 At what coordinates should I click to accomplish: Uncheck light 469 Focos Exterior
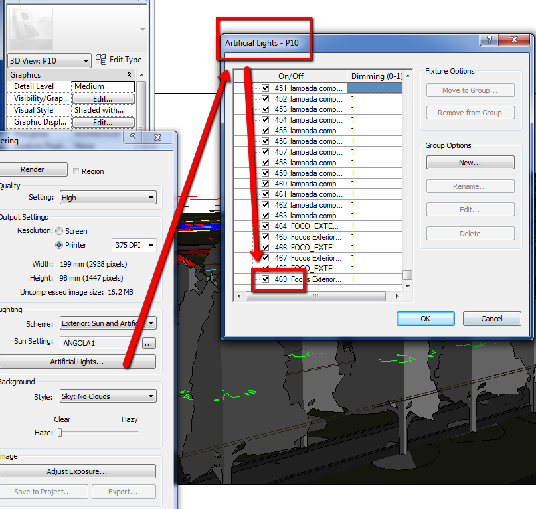pos(265,279)
